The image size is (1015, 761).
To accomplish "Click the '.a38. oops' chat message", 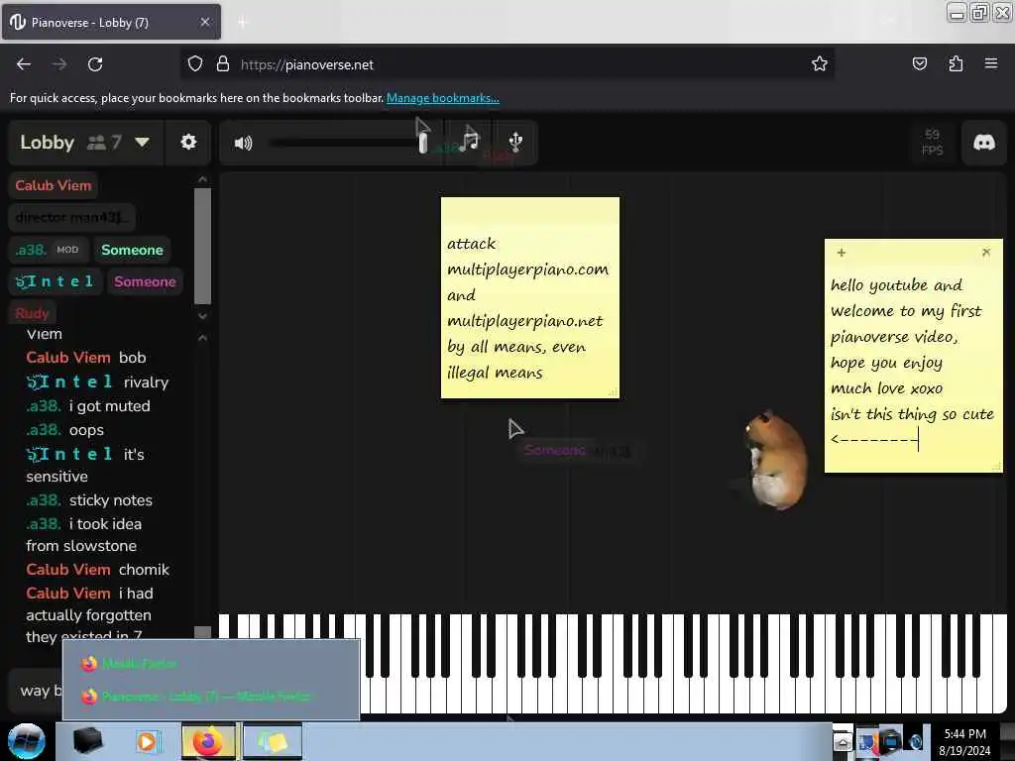I will (64, 430).
